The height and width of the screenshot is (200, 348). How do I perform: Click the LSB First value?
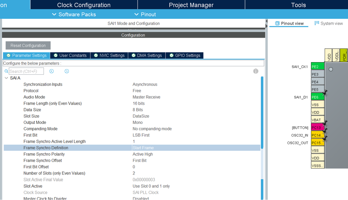pos(141,135)
